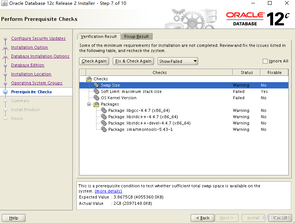Click the Packages folder icon
This screenshot has height=223, width=295.
pos(96,104)
